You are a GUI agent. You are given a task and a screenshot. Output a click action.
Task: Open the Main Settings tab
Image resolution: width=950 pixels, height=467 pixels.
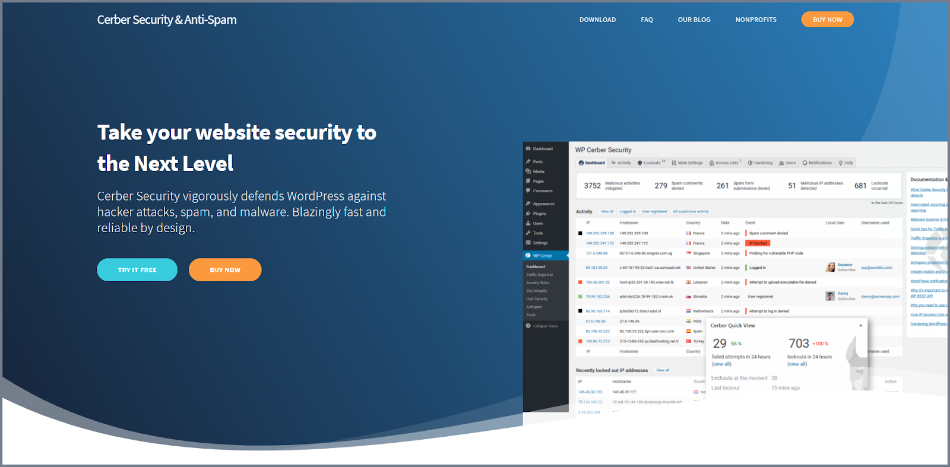(x=687, y=163)
